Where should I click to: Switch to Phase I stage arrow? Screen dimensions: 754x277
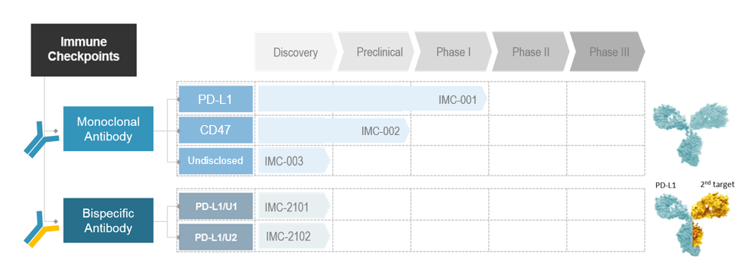point(454,52)
